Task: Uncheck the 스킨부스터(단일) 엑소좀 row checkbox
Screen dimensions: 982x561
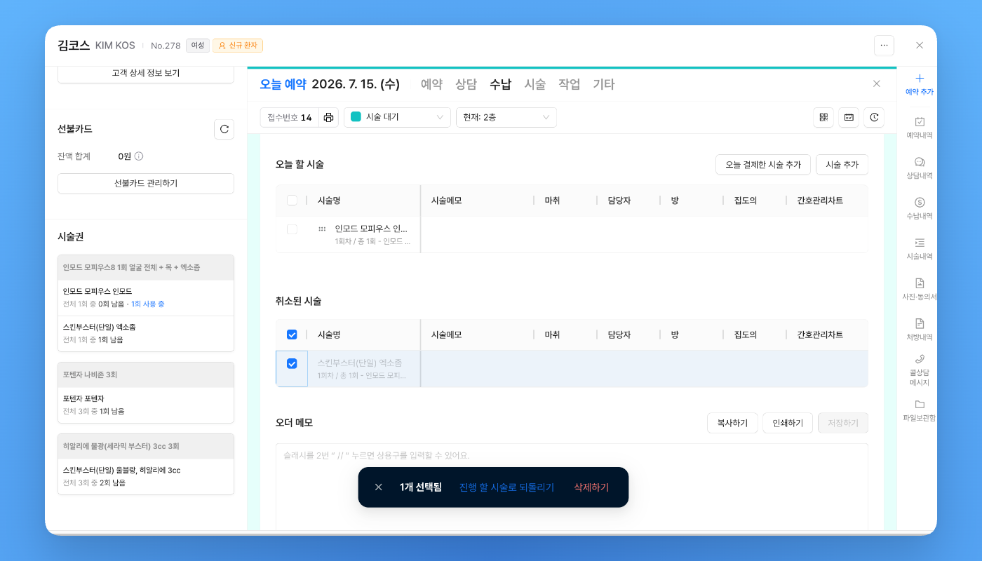Action: tap(292, 364)
